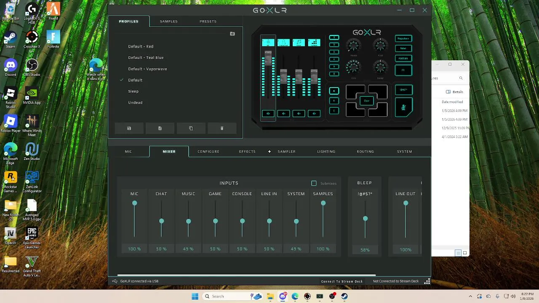539x303 pixels.
Task: Click mute button under fourth device fader
Action: click(314, 113)
